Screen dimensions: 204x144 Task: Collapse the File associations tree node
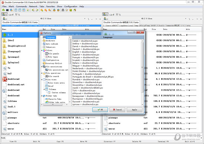click(x=42, y=67)
